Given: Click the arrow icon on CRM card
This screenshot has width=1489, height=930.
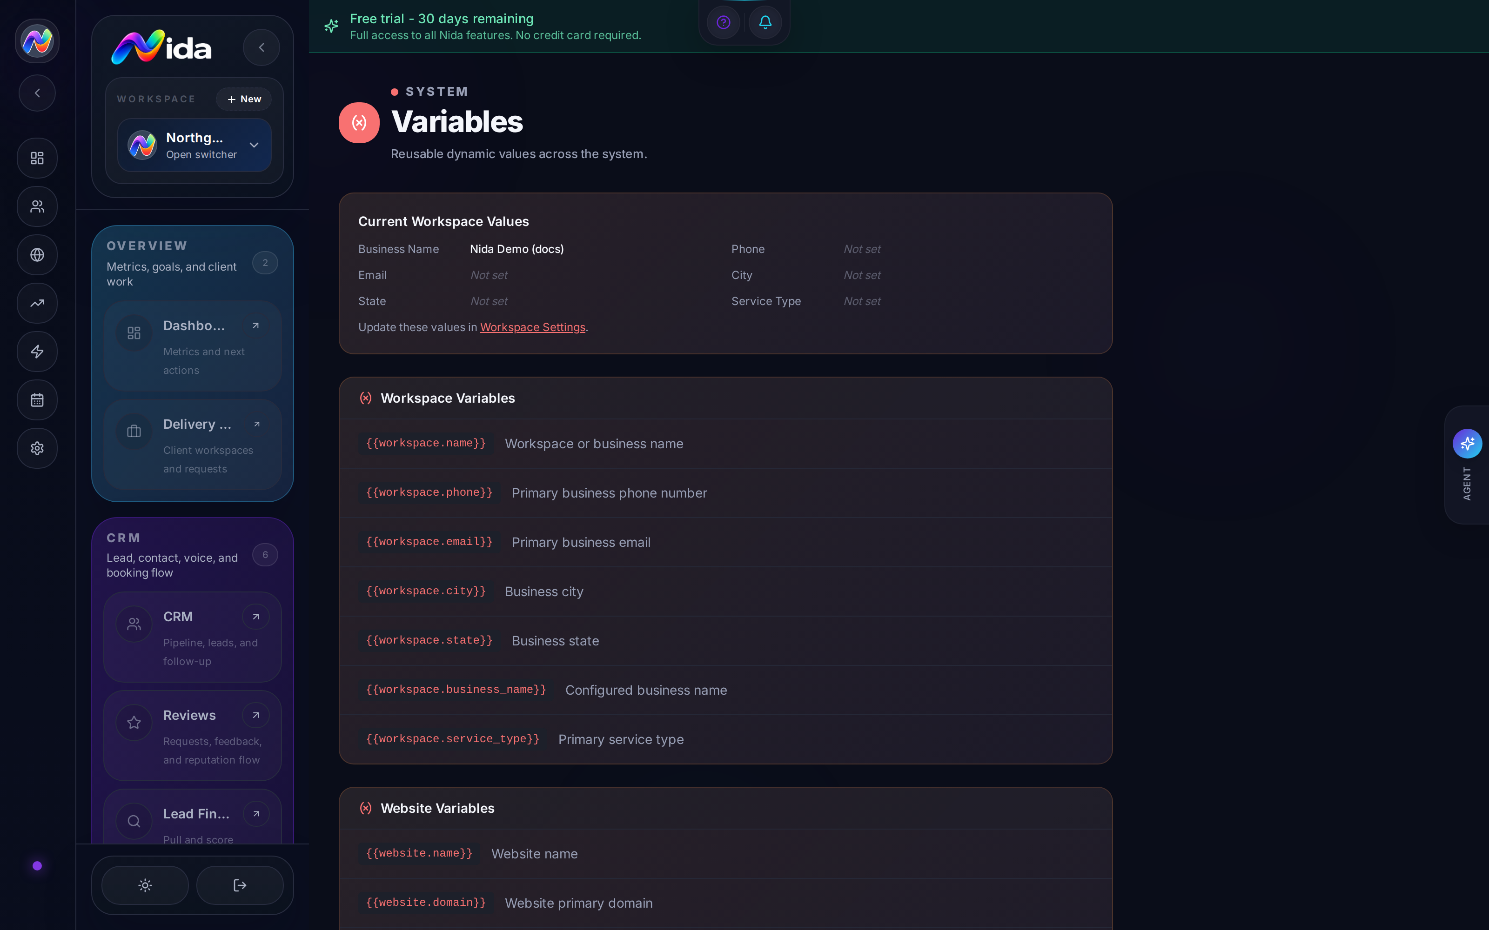Looking at the screenshot, I should click(x=256, y=617).
